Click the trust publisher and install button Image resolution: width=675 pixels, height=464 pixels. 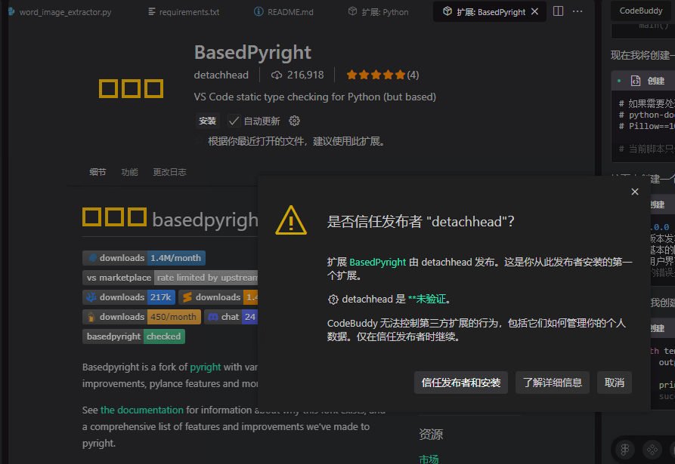(460, 383)
